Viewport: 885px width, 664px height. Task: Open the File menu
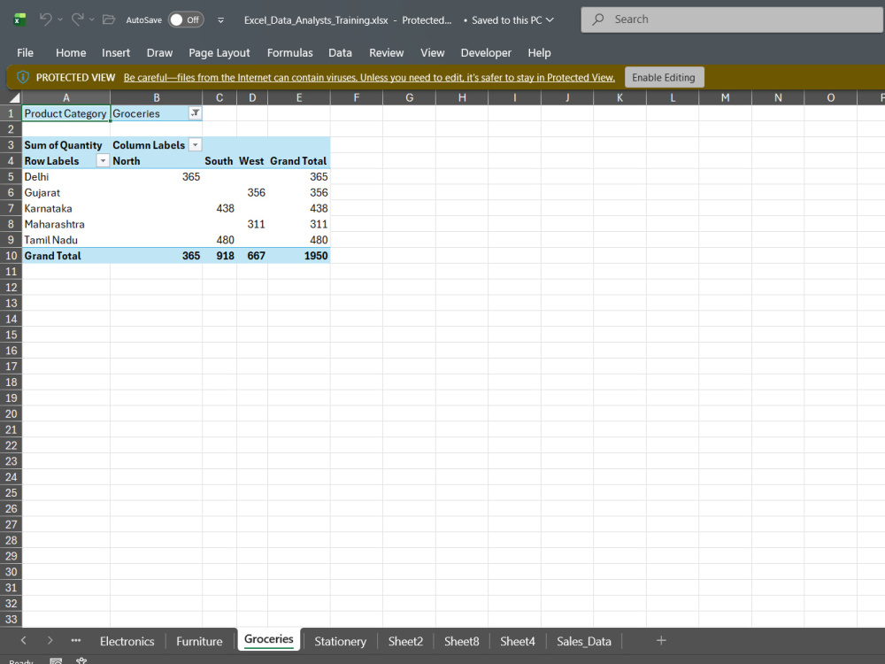pyautogui.click(x=25, y=52)
